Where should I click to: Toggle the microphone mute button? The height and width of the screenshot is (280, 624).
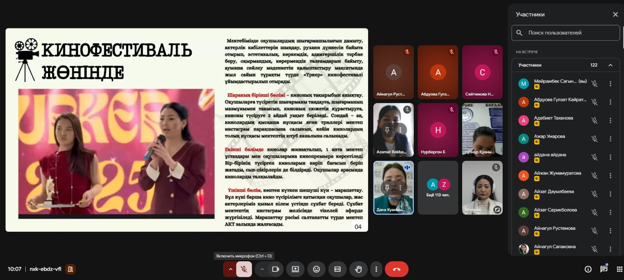click(x=244, y=269)
